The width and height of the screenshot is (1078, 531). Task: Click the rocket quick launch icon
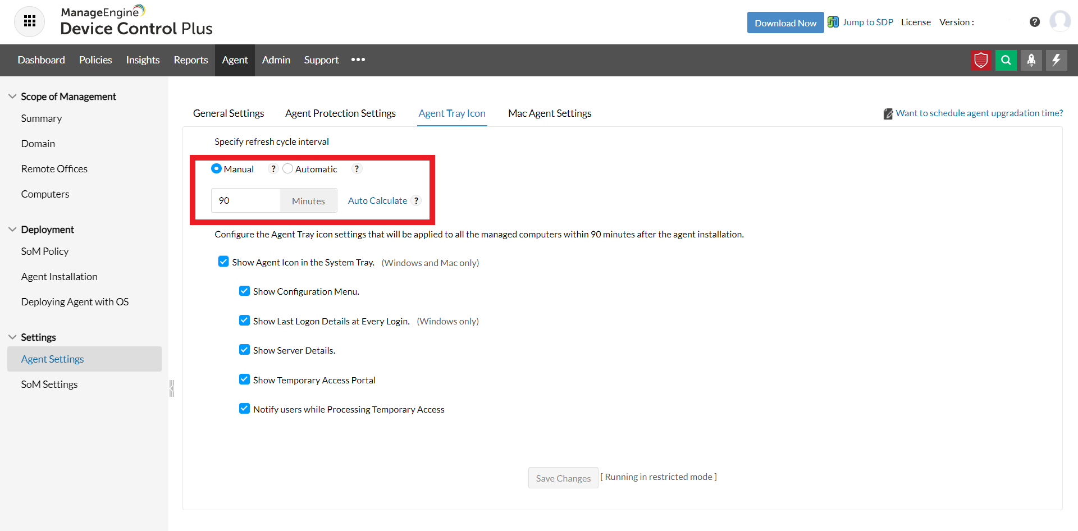1031,60
